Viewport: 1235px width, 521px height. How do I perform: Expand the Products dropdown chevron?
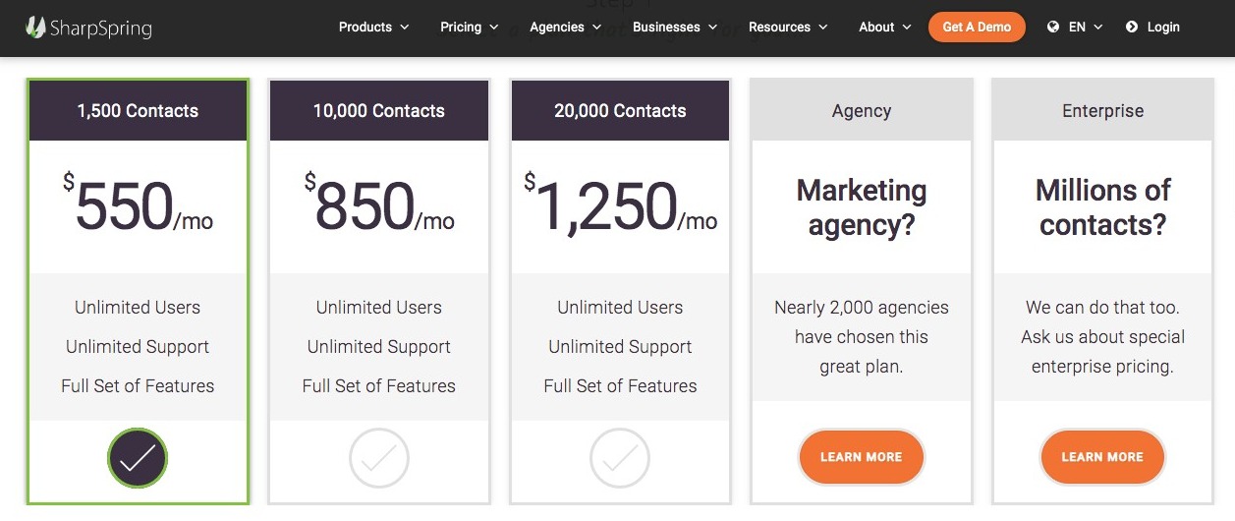tap(404, 28)
